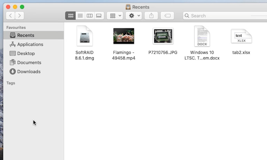Click the Edit Tags toolbar button

pos(167,16)
